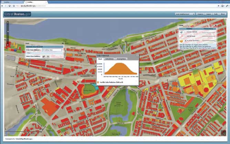Close the Layers panel

[216, 25]
